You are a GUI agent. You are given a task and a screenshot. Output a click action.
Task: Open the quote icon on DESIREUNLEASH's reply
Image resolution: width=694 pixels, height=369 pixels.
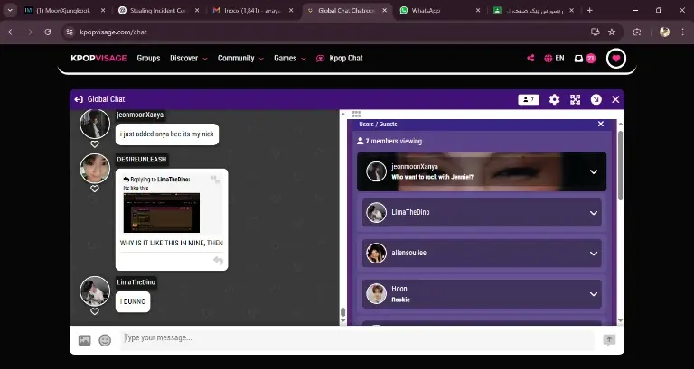(216, 179)
